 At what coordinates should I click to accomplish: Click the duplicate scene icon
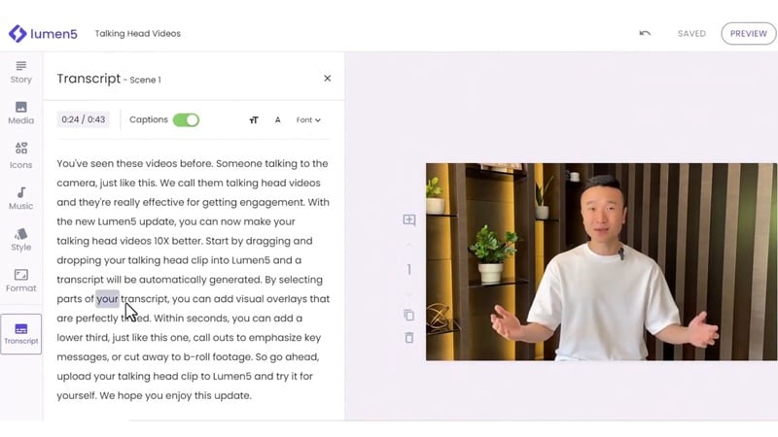[x=408, y=315]
